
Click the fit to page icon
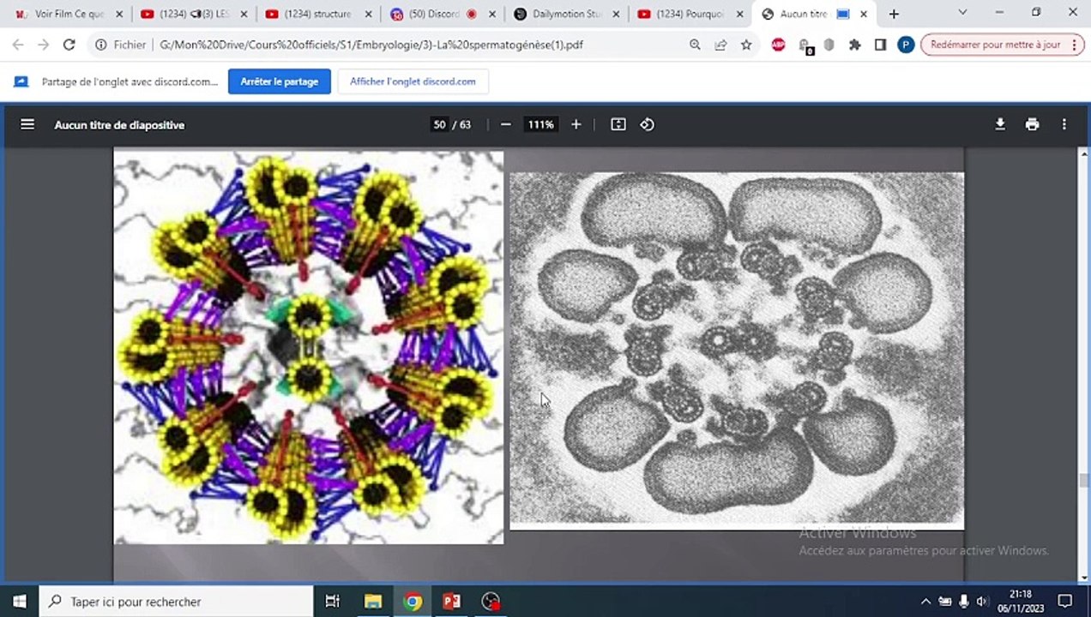click(x=618, y=124)
